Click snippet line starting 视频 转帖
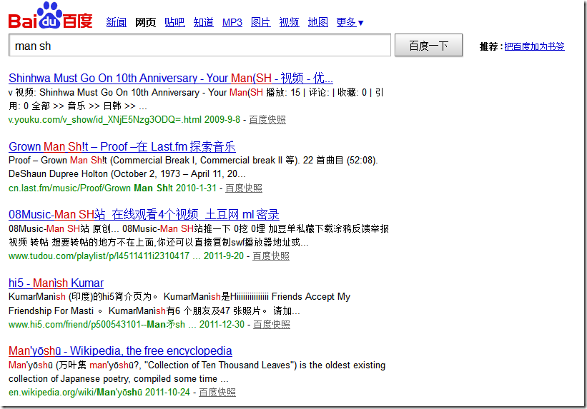 pyautogui.click(x=158, y=242)
